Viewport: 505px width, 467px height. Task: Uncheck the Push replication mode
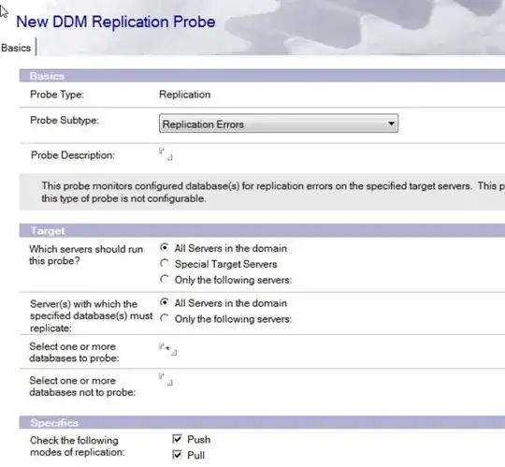[177, 439]
